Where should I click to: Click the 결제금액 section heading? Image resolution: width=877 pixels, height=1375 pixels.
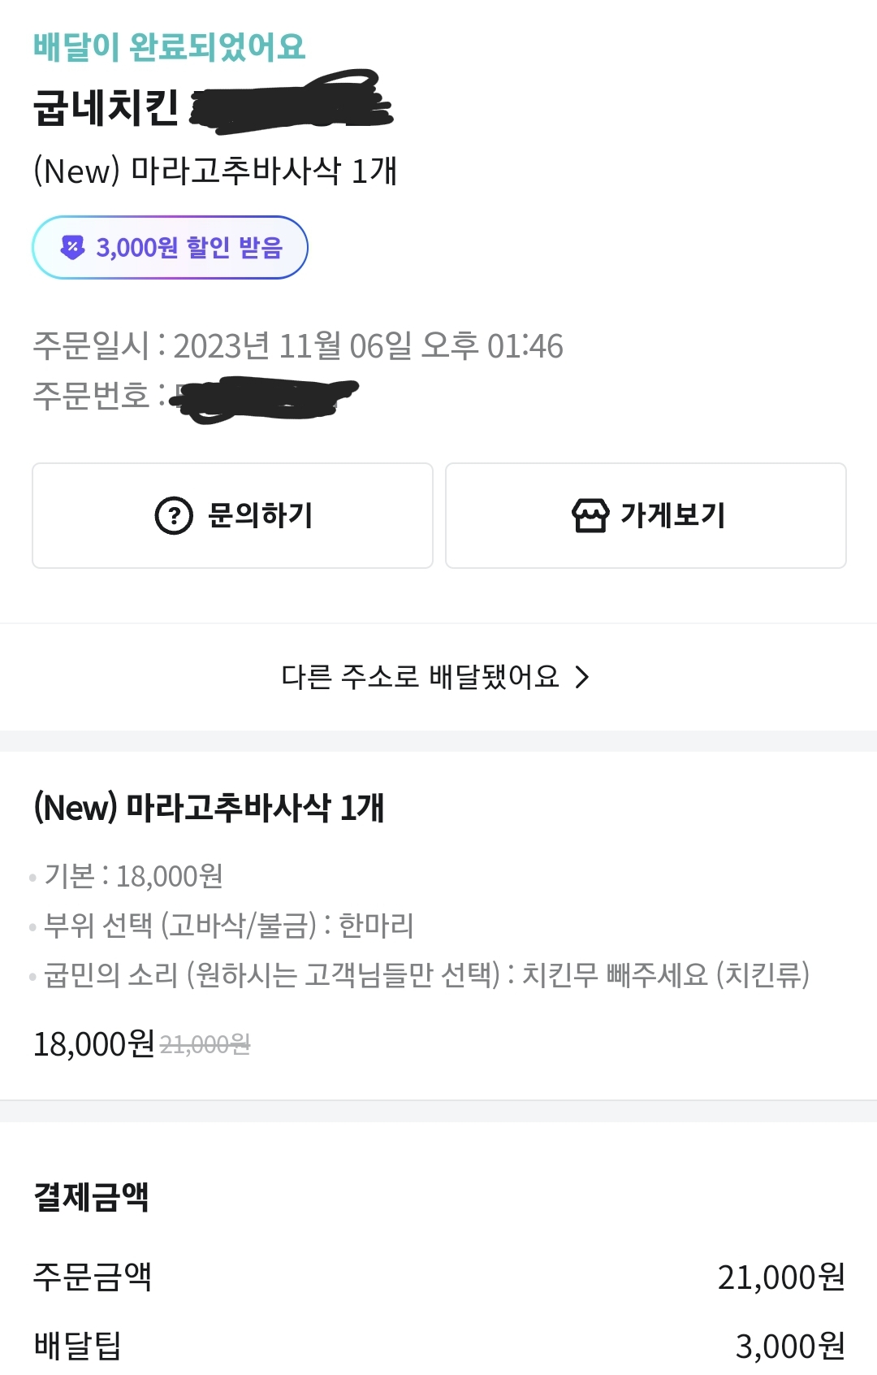click(x=91, y=1196)
